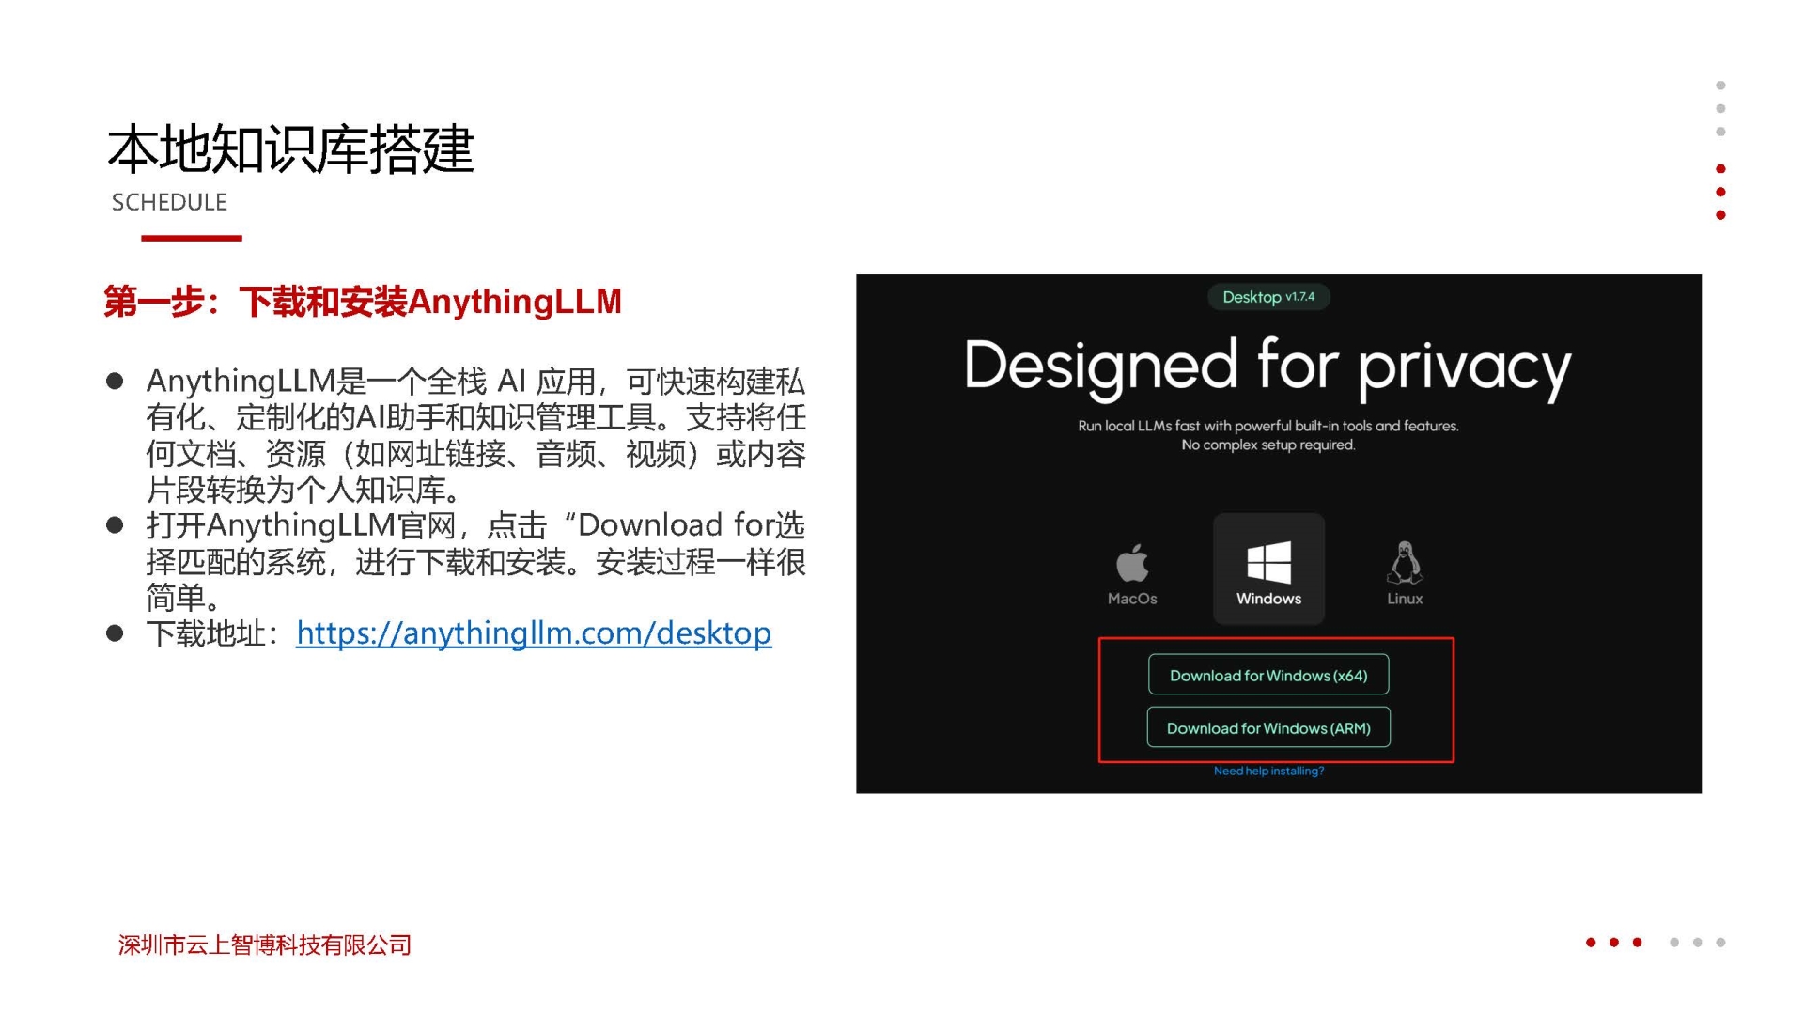Screen dimensions: 1804x1014
Task: Click the slide title 本地知识库搭建
Action: (x=290, y=149)
